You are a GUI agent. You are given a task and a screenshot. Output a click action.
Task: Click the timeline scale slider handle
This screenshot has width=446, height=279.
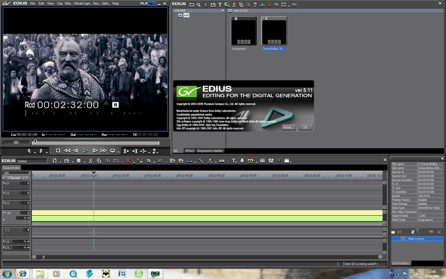point(6,173)
